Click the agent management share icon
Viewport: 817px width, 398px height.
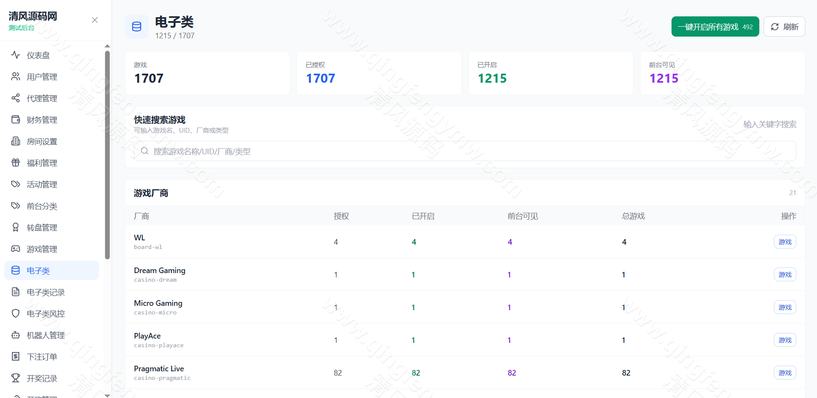coord(15,98)
